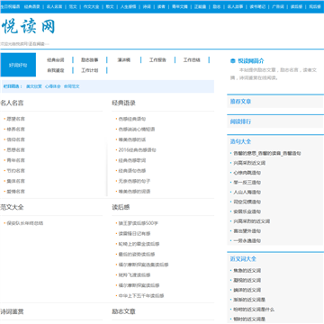Open the 经典台词 category link
Viewport: 324px width, 324px height.
[56, 60]
